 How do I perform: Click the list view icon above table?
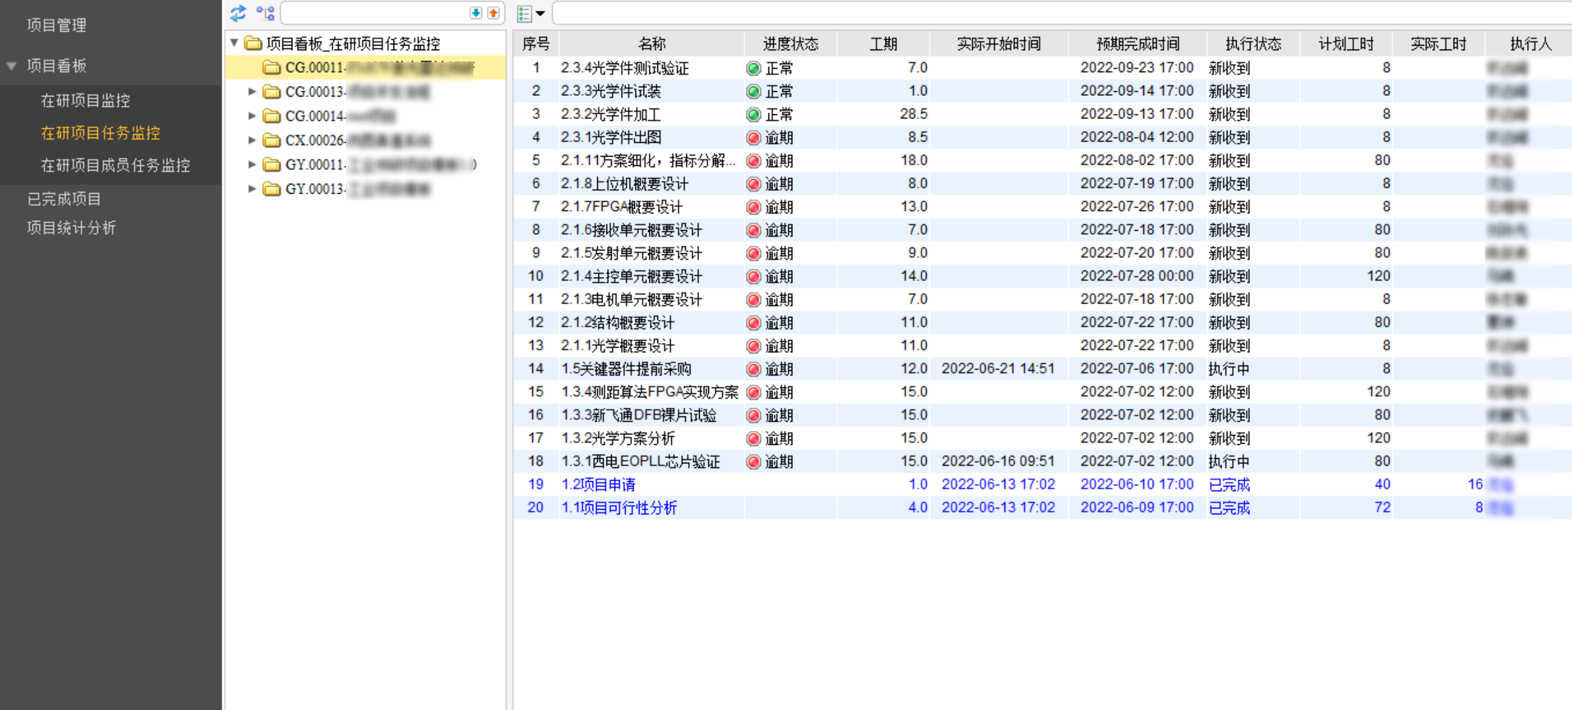(x=524, y=13)
